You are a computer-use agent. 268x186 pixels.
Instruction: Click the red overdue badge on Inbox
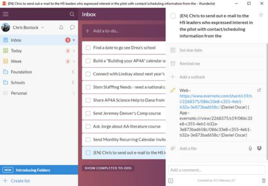68,40
